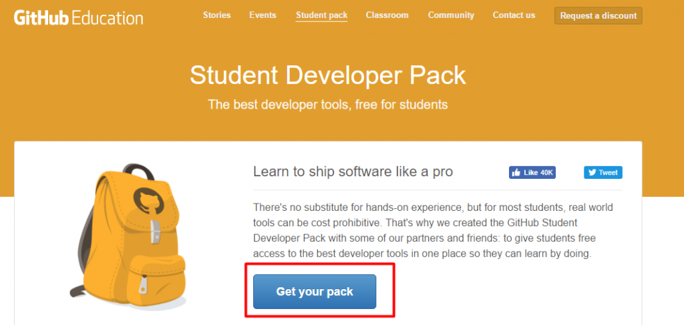Click the 'Learn to ship software' heading
This screenshot has width=684, height=325.
(x=353, y=172)
